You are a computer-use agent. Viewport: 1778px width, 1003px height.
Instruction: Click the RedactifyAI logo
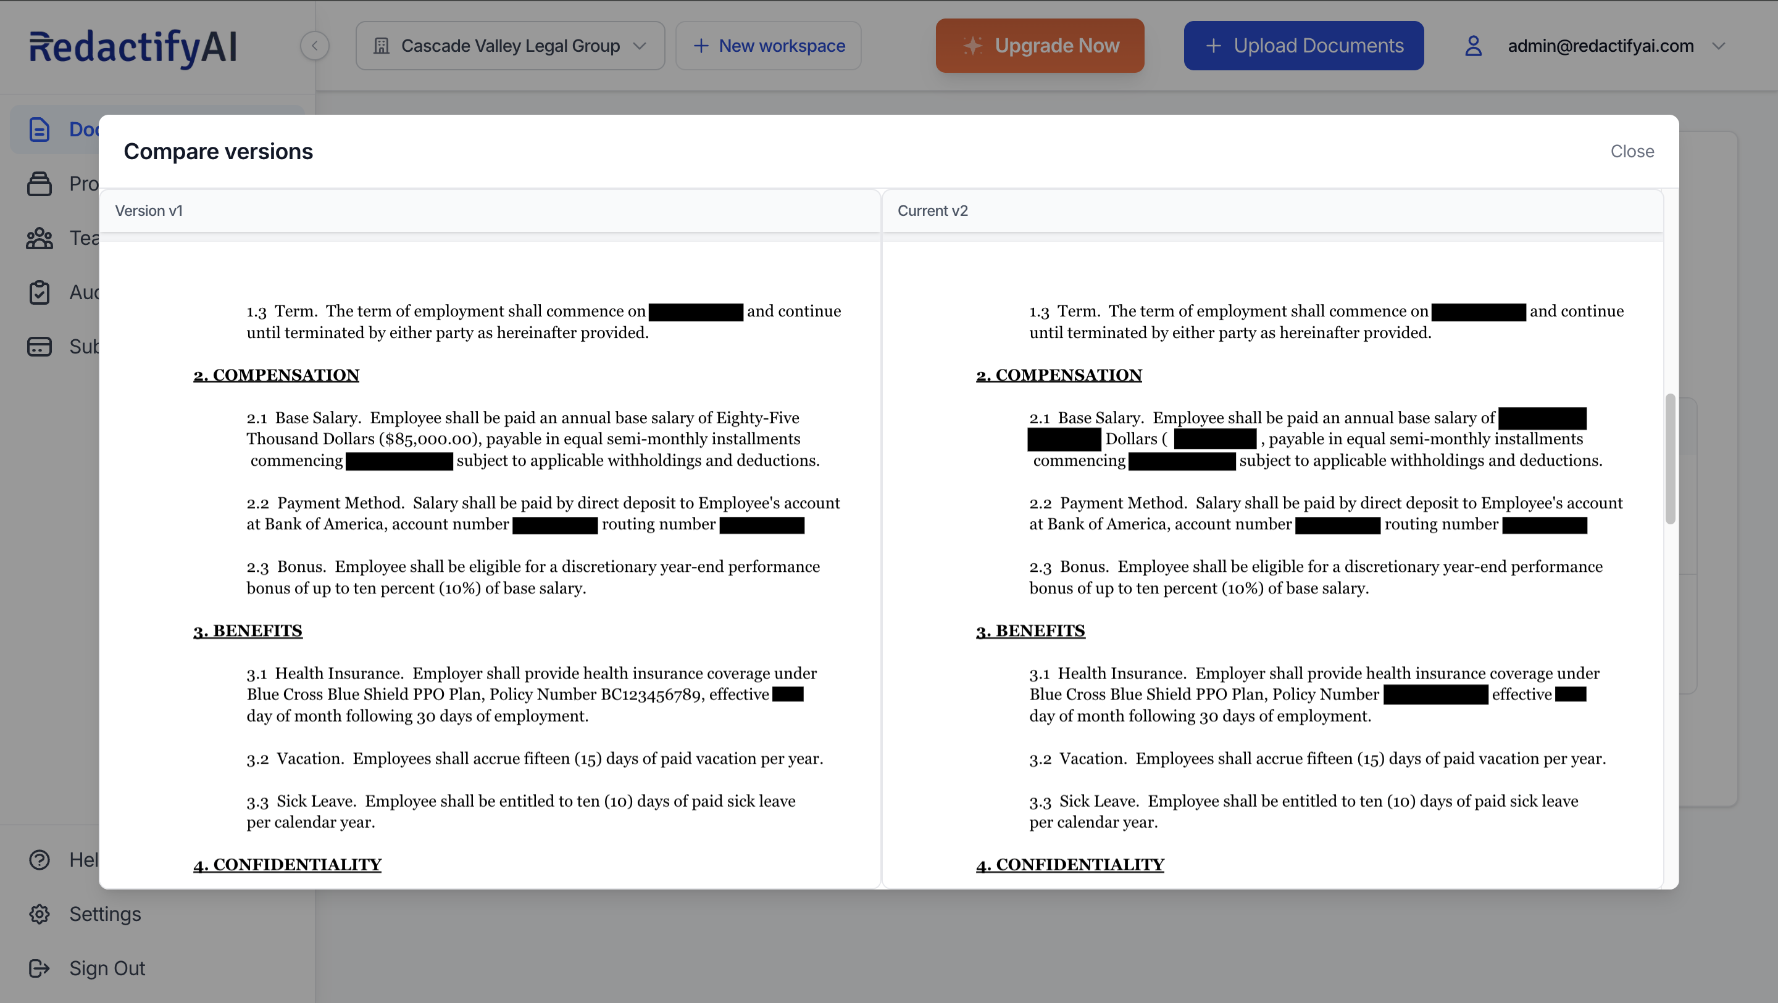(133, 47)
